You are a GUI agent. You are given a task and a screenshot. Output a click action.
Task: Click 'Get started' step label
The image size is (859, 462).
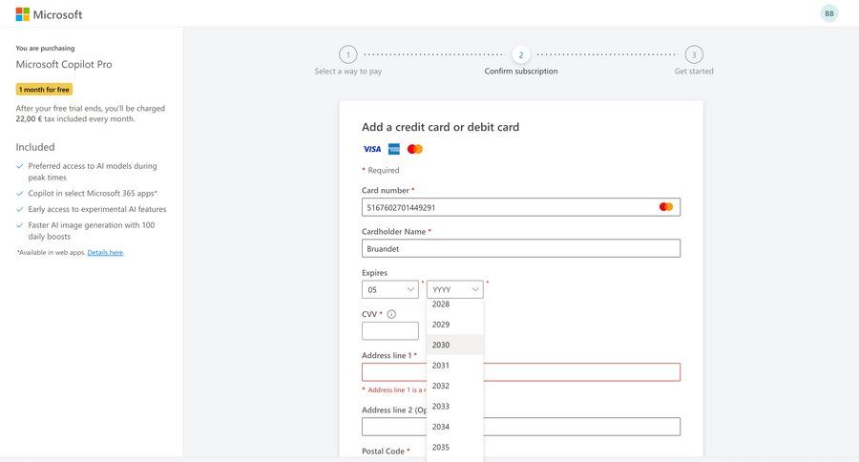tap(694, 72)
